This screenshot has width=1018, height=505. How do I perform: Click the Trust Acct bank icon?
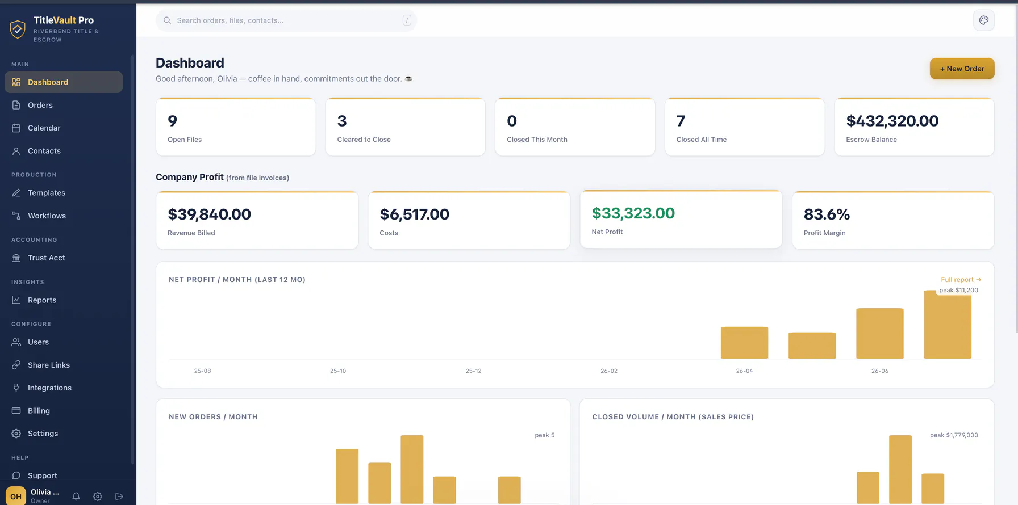click(16, 258)
